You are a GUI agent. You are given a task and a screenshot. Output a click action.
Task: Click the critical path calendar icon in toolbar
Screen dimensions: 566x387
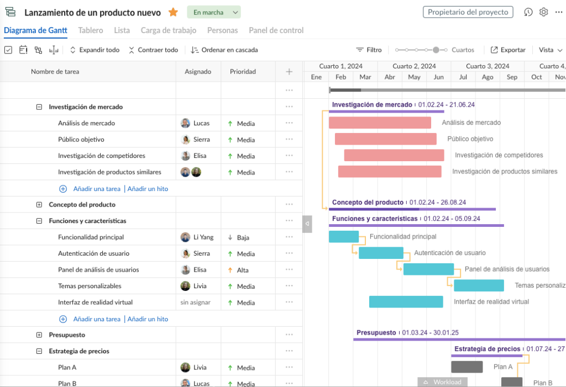coord(23,50)
